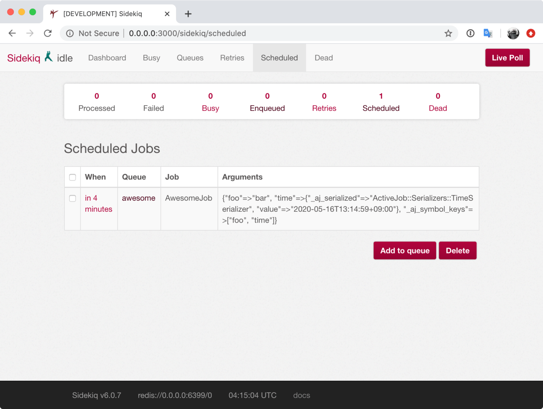Click the address bar URL field

[x=253, y=33]
